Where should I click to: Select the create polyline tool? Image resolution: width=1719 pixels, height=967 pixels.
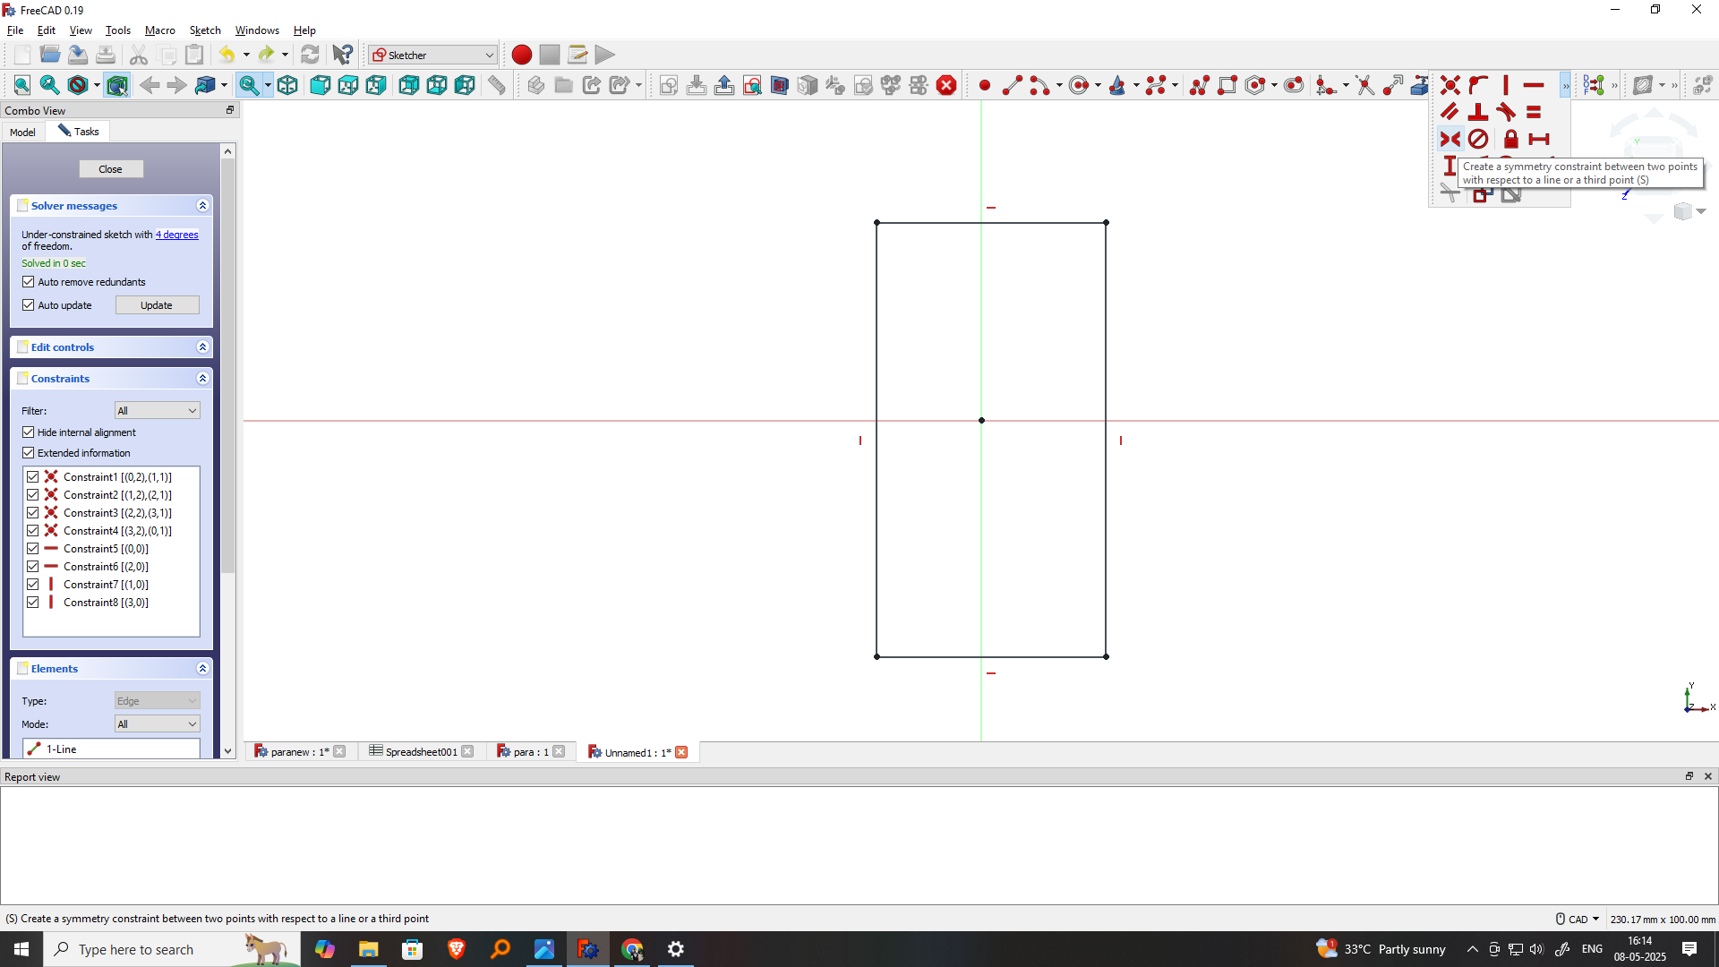coord(1200,85)
